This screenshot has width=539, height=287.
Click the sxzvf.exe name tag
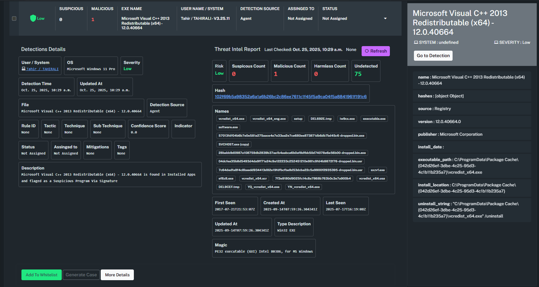pyautogui.click(x=378, y=170)
